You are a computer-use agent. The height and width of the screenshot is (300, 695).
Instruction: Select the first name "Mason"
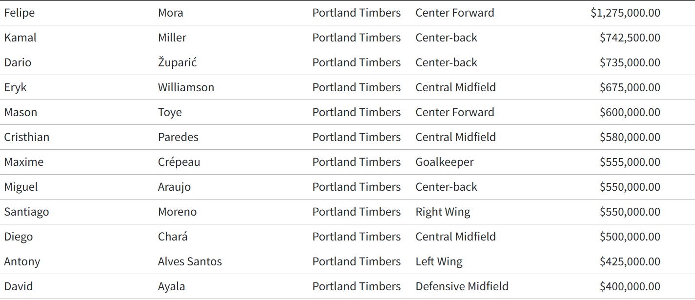[x=21, y=112]
